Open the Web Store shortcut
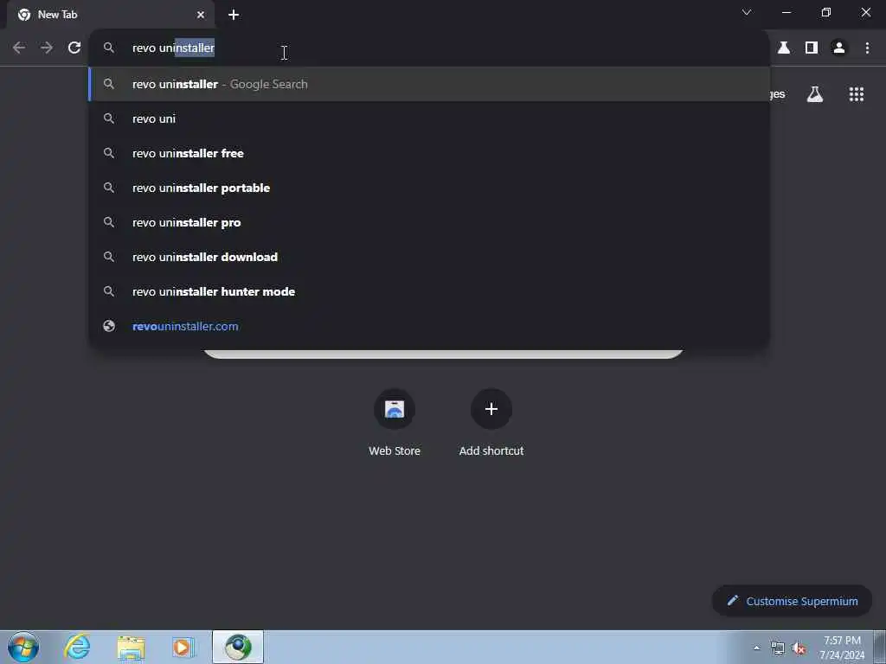886x664 pixels. coord(395,423)
